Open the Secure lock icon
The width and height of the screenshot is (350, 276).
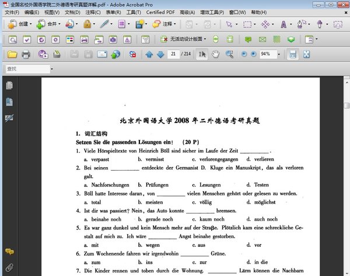(87, 24)
